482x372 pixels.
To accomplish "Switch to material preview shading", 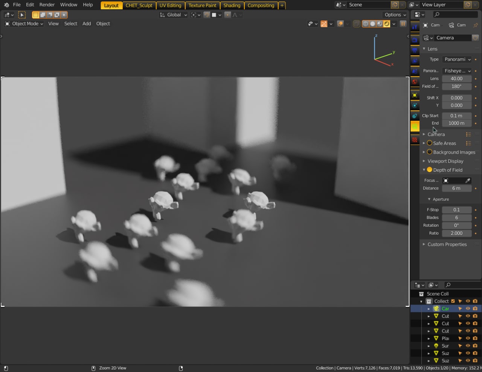I will (380, 24).
